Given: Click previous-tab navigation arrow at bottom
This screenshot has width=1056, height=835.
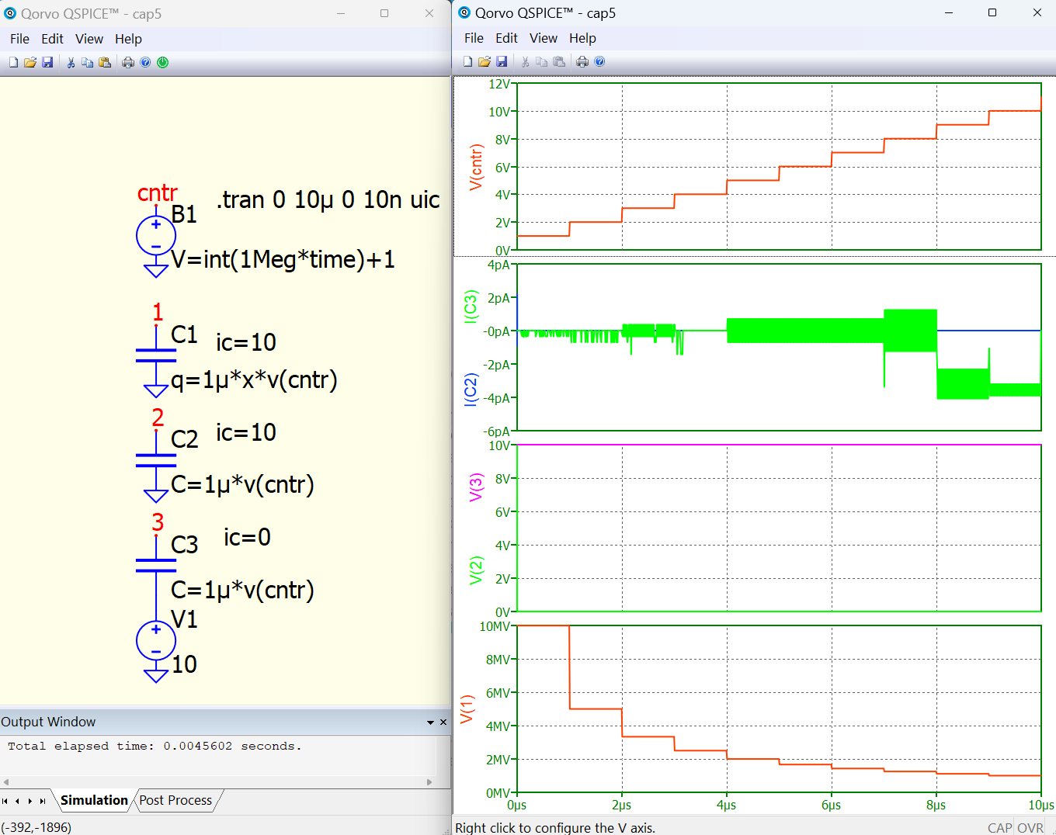Looking at the screenshot, I should coord(18,801).
